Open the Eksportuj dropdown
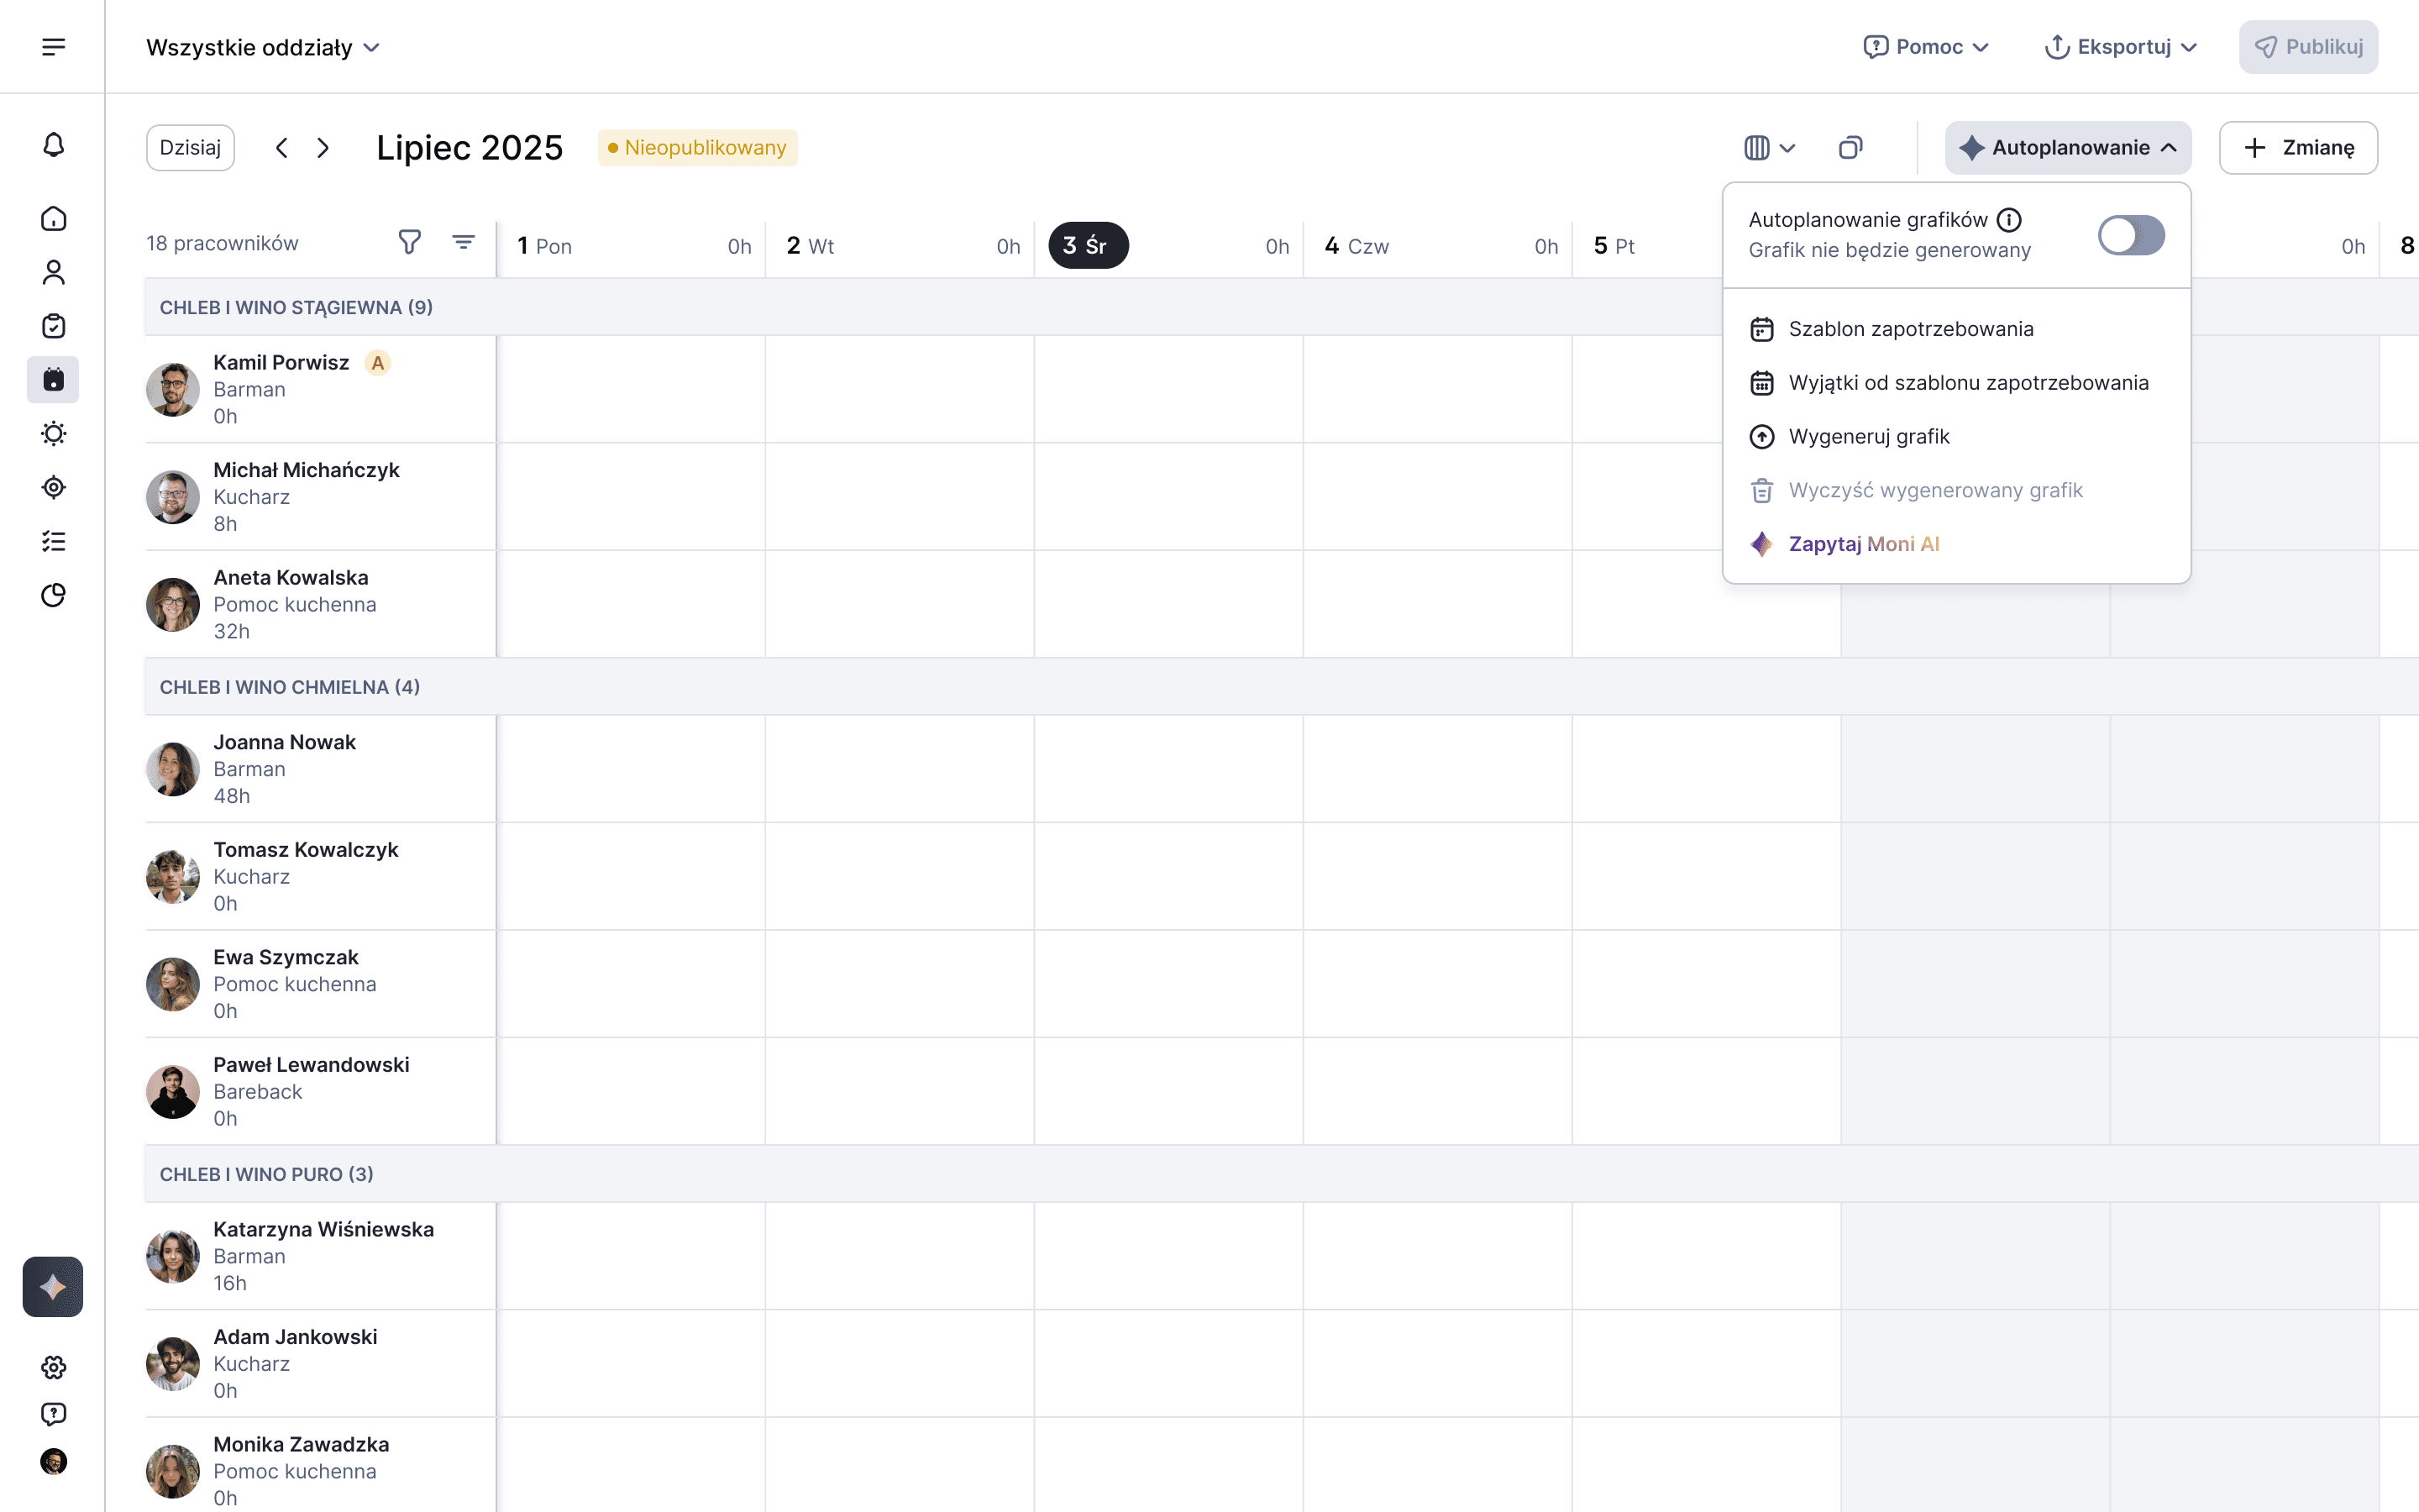 [x=2121, y=47]
